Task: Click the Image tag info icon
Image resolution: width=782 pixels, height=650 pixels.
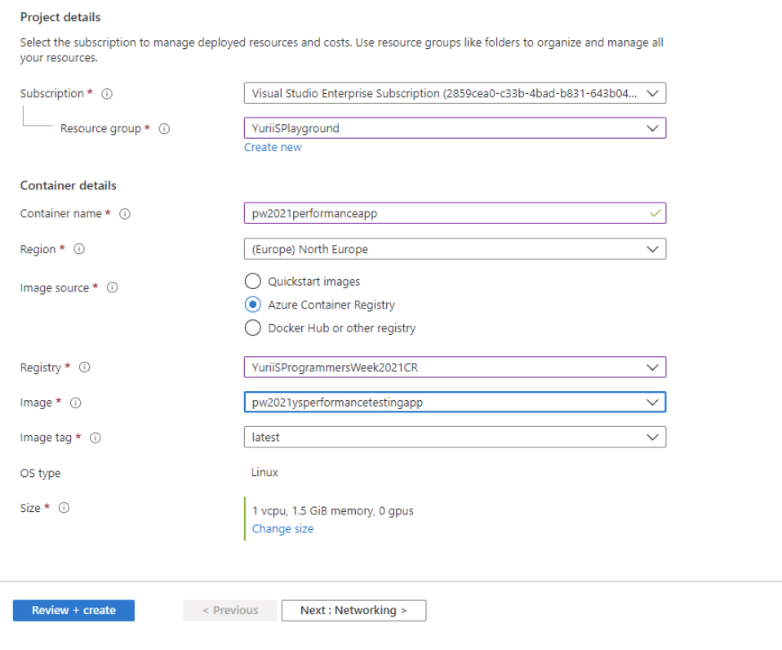Action: pyautogui.click(x=96, y=438)
